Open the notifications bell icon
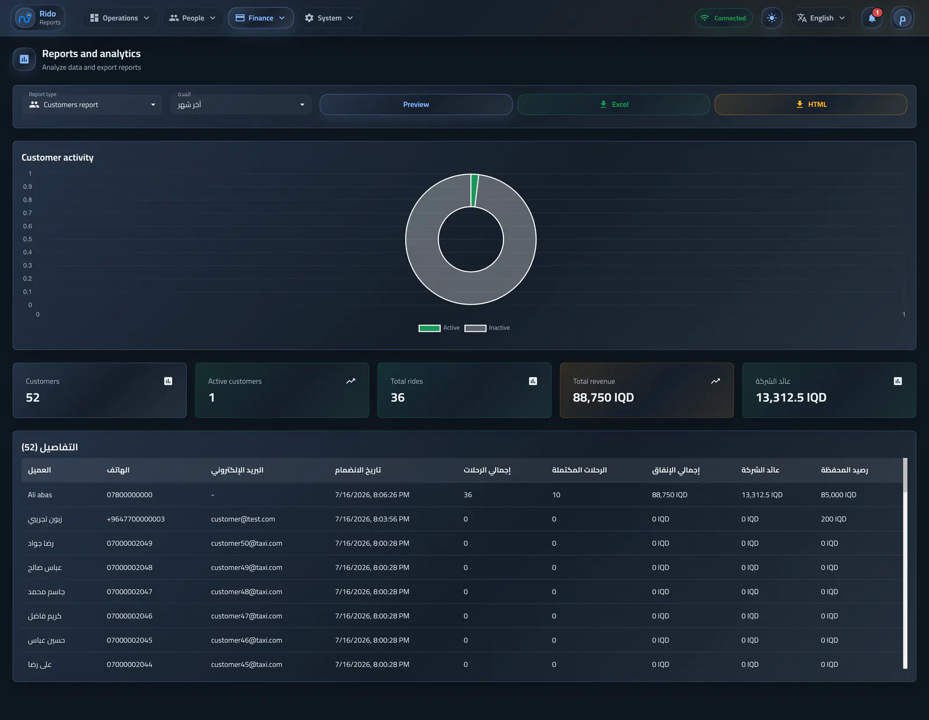Image resolution: width=929 pixels, height=720 pixels. (x=872, y=18)
